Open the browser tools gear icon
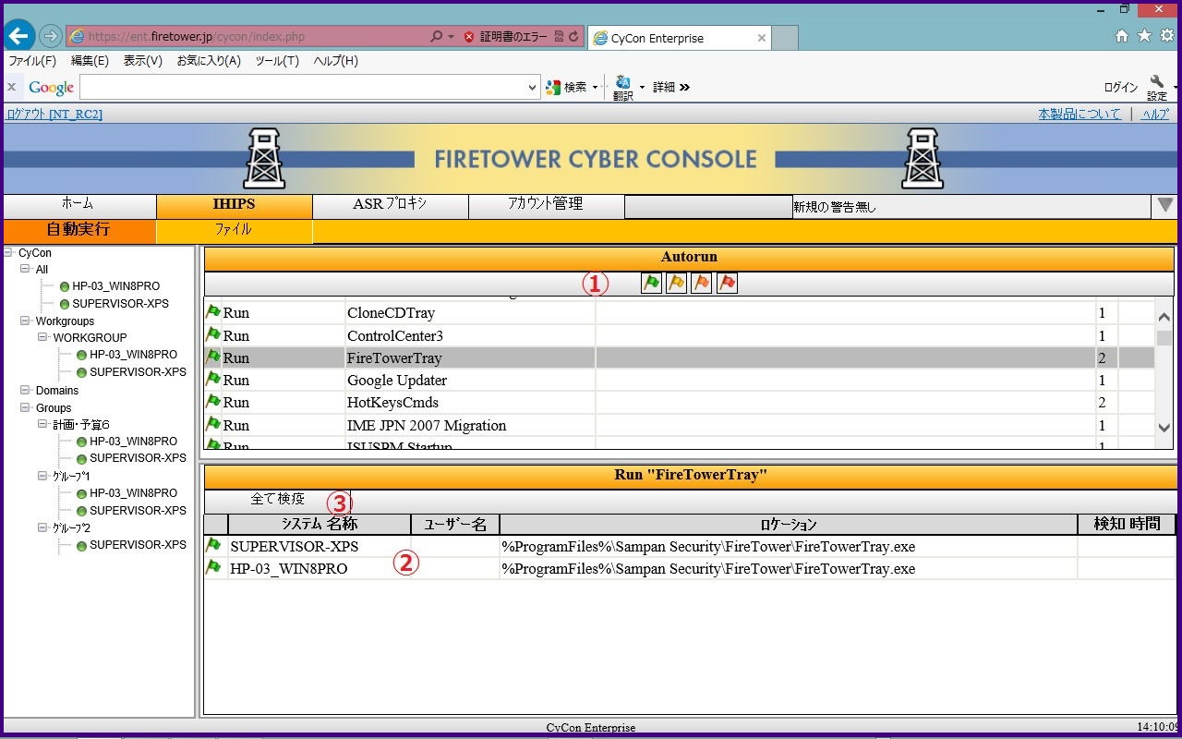The height and width of the screenshot is (739, 1182). tap(1167, 36)
